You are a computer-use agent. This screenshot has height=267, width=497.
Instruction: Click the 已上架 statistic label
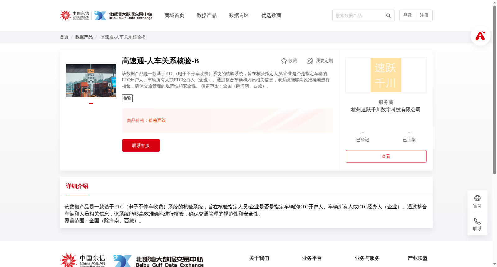point(409,140)
